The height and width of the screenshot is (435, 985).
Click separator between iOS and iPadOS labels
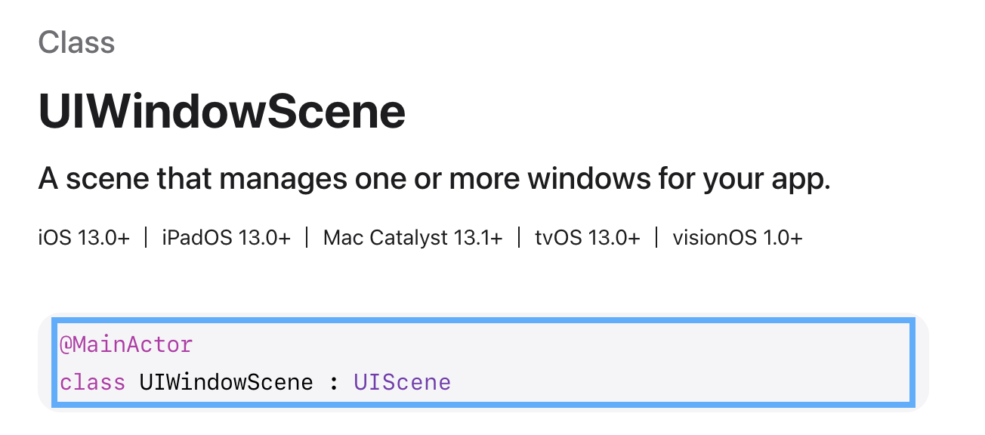coord(146,238)
